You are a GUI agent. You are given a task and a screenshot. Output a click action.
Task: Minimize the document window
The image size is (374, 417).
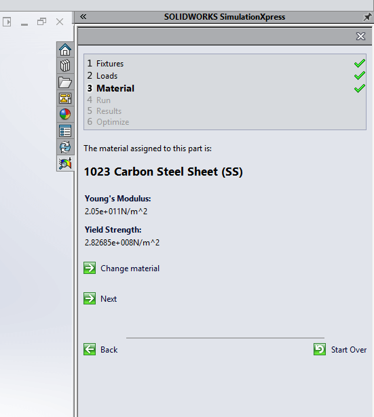pyautogui.click(x=24, y=24)
